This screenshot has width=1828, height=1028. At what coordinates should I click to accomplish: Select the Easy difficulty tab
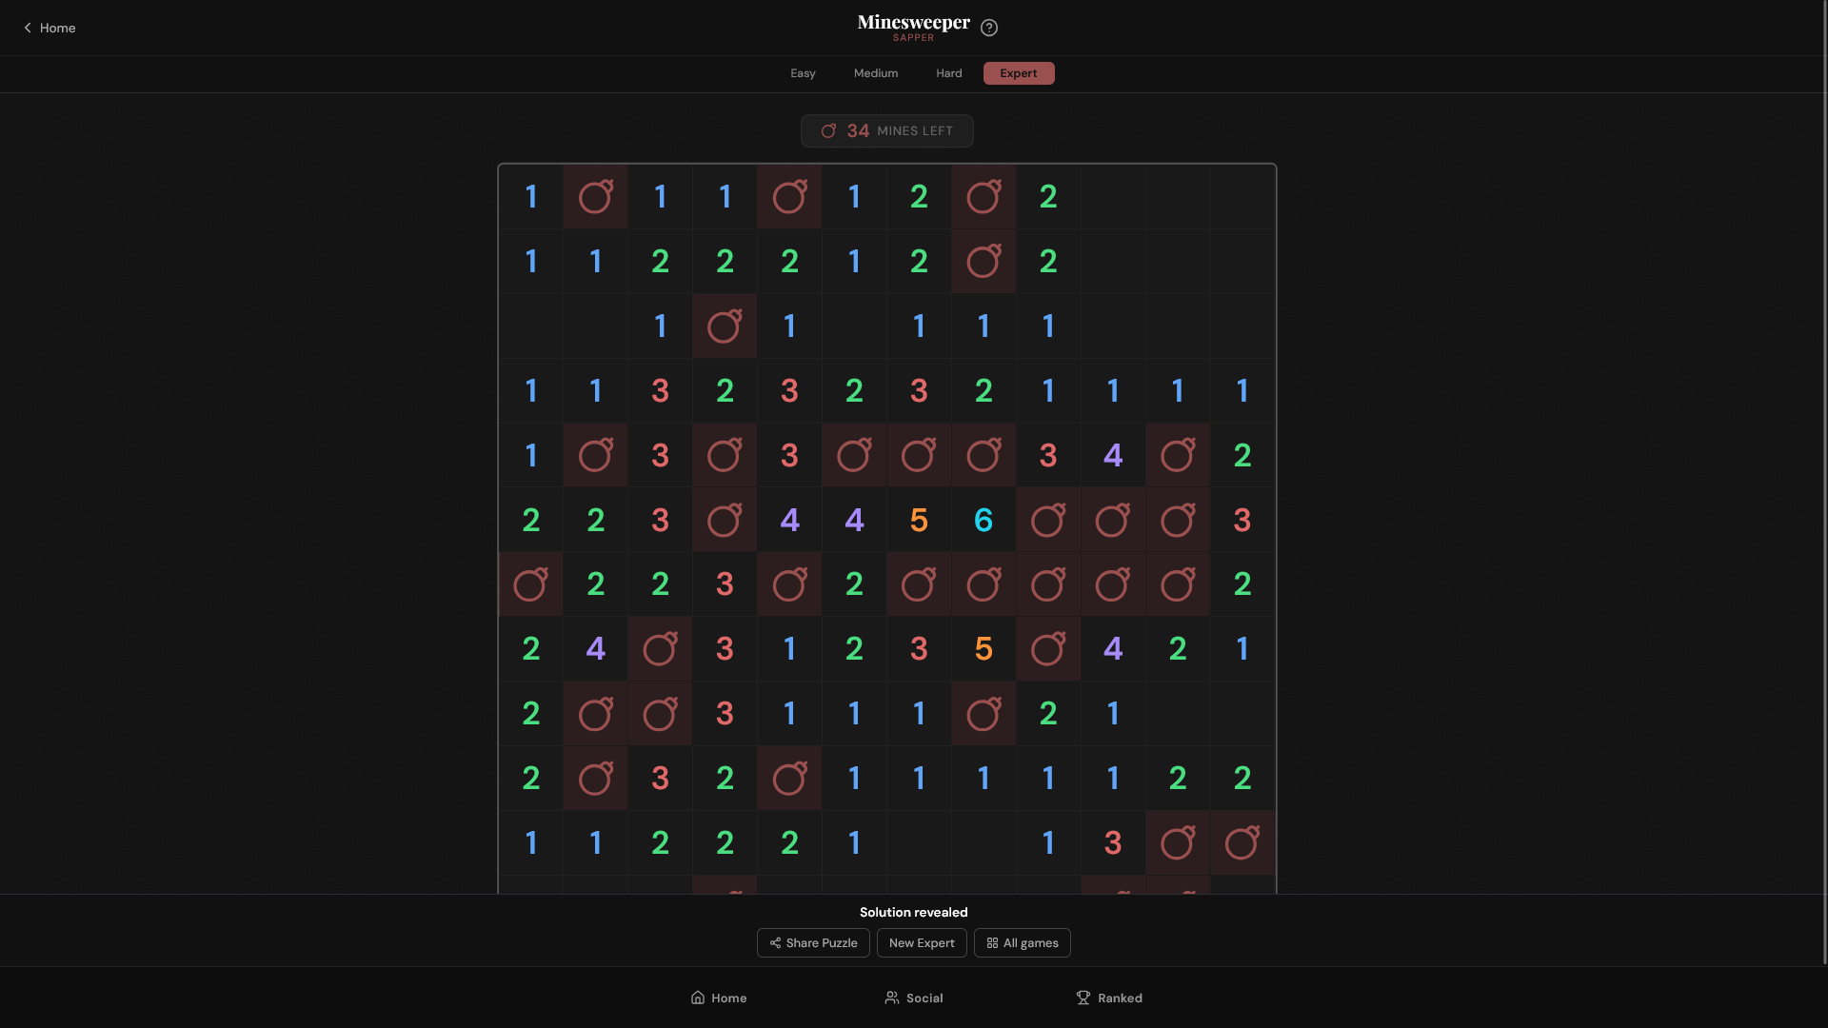pos(802,73)
